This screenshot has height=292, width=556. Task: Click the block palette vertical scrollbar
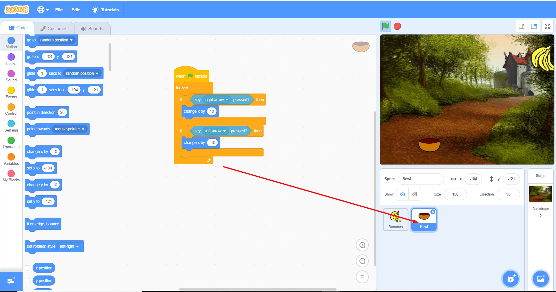pos(110,57)
